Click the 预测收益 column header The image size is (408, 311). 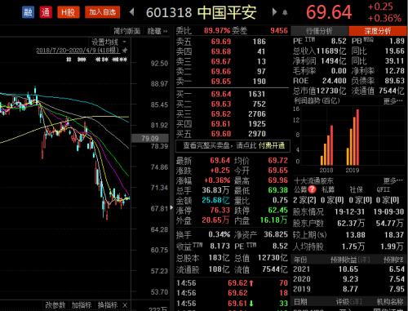click(344, 260)
